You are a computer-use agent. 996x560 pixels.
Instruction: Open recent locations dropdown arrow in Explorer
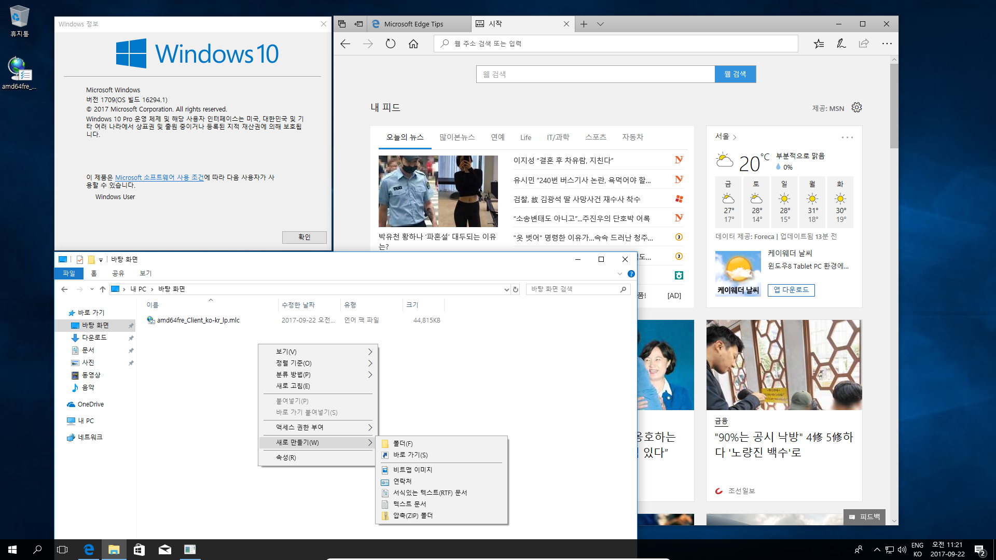(92, 289)
